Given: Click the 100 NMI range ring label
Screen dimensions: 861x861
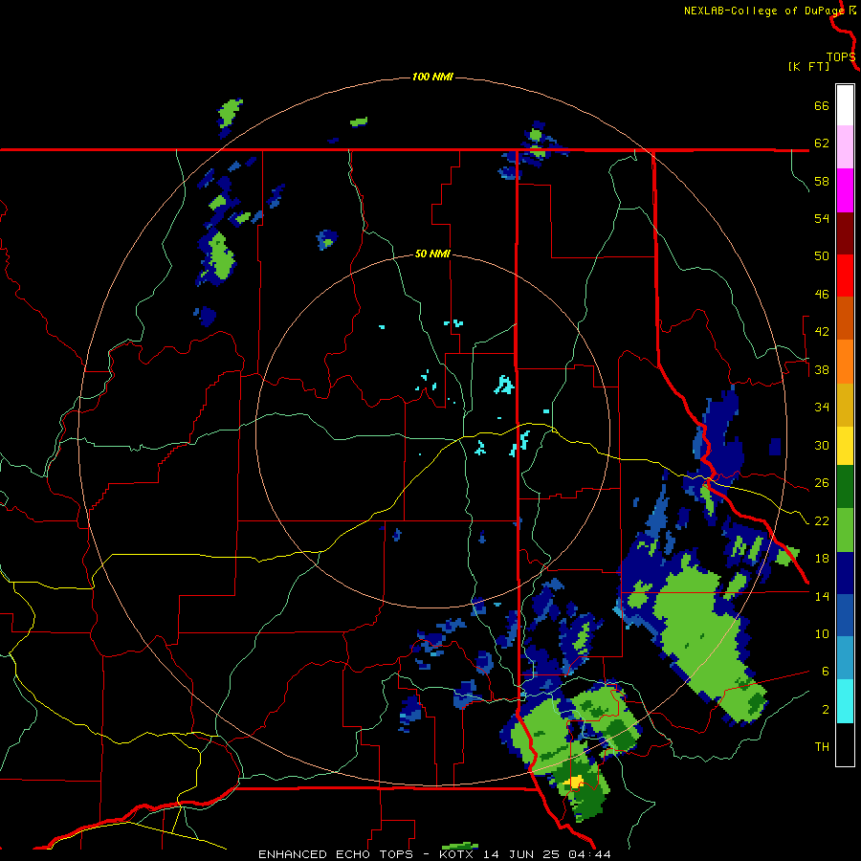Looking at the screenshot, I should click(x=432, y=77).
